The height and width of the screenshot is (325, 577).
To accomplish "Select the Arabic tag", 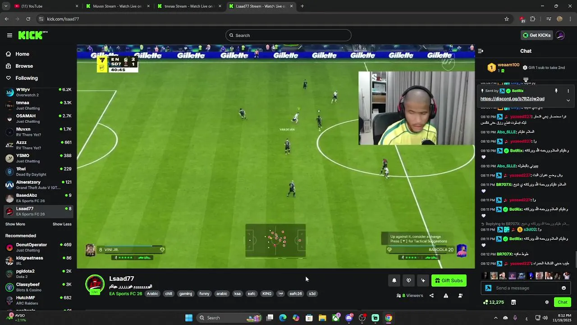I will pyautogui.click(x=152, y=294).
